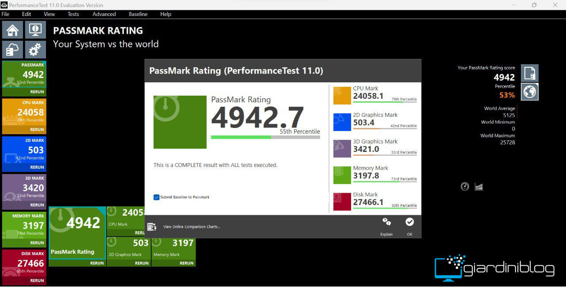
Task: Toggle Submit Baseline to Passmark checkbox
Action: pyautogui.click(x=156, y=197)
